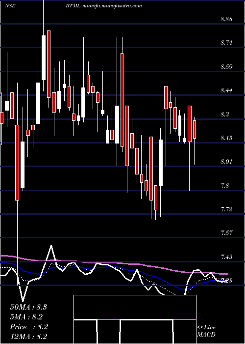
Task: Click the NSE exchange label
Action: 10,6
